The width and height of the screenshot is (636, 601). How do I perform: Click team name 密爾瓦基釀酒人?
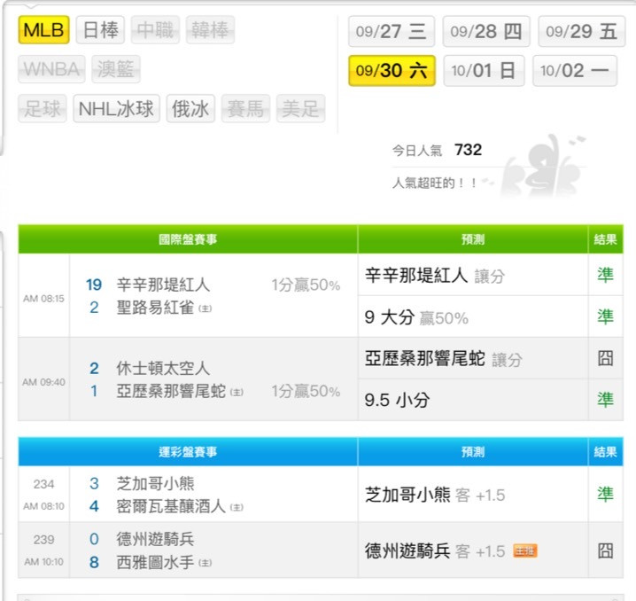click(171, 506)
